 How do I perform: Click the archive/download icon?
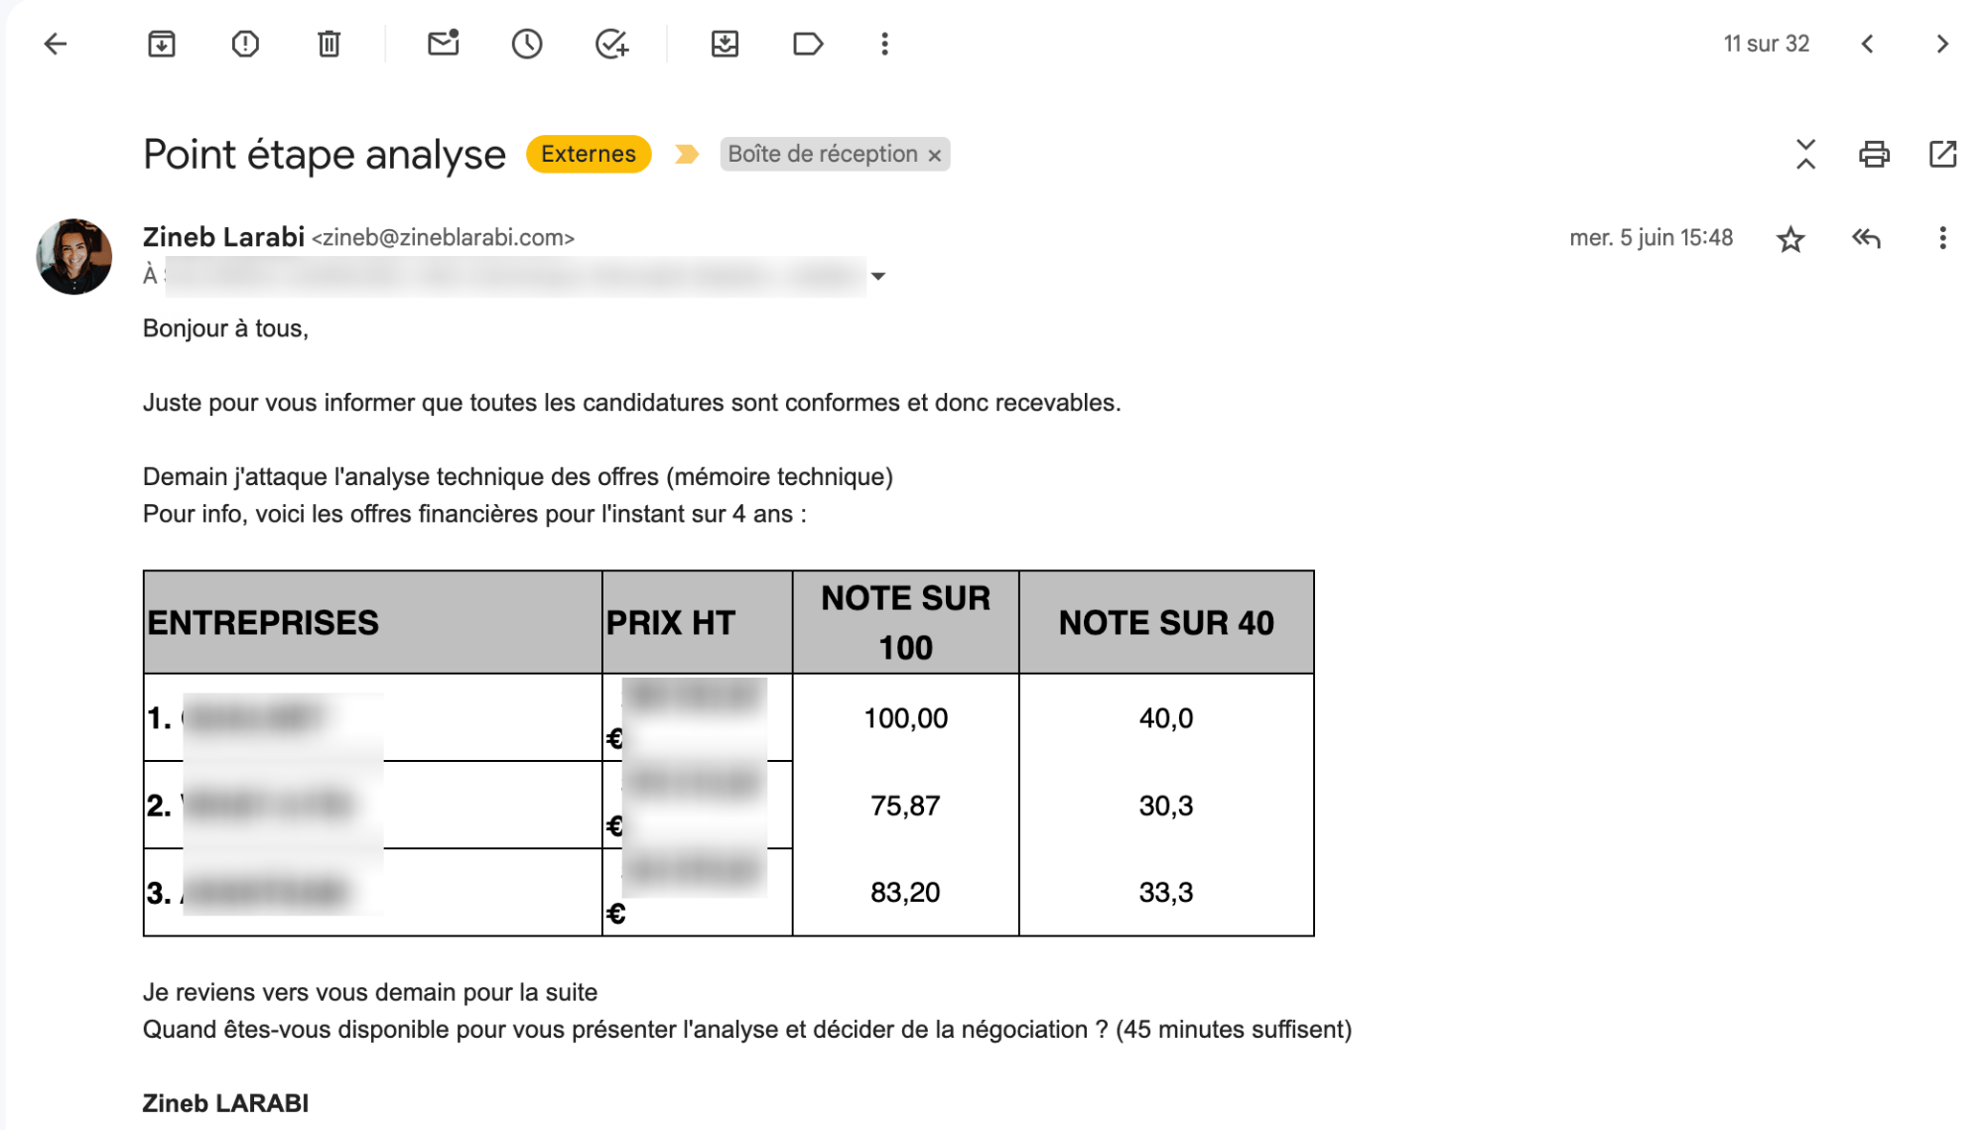(x=164, y=44)
